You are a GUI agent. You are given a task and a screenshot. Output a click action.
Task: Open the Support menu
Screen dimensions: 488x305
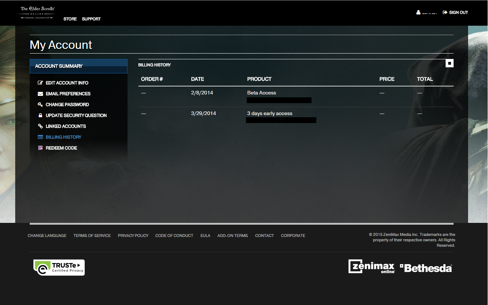(91, 19)
